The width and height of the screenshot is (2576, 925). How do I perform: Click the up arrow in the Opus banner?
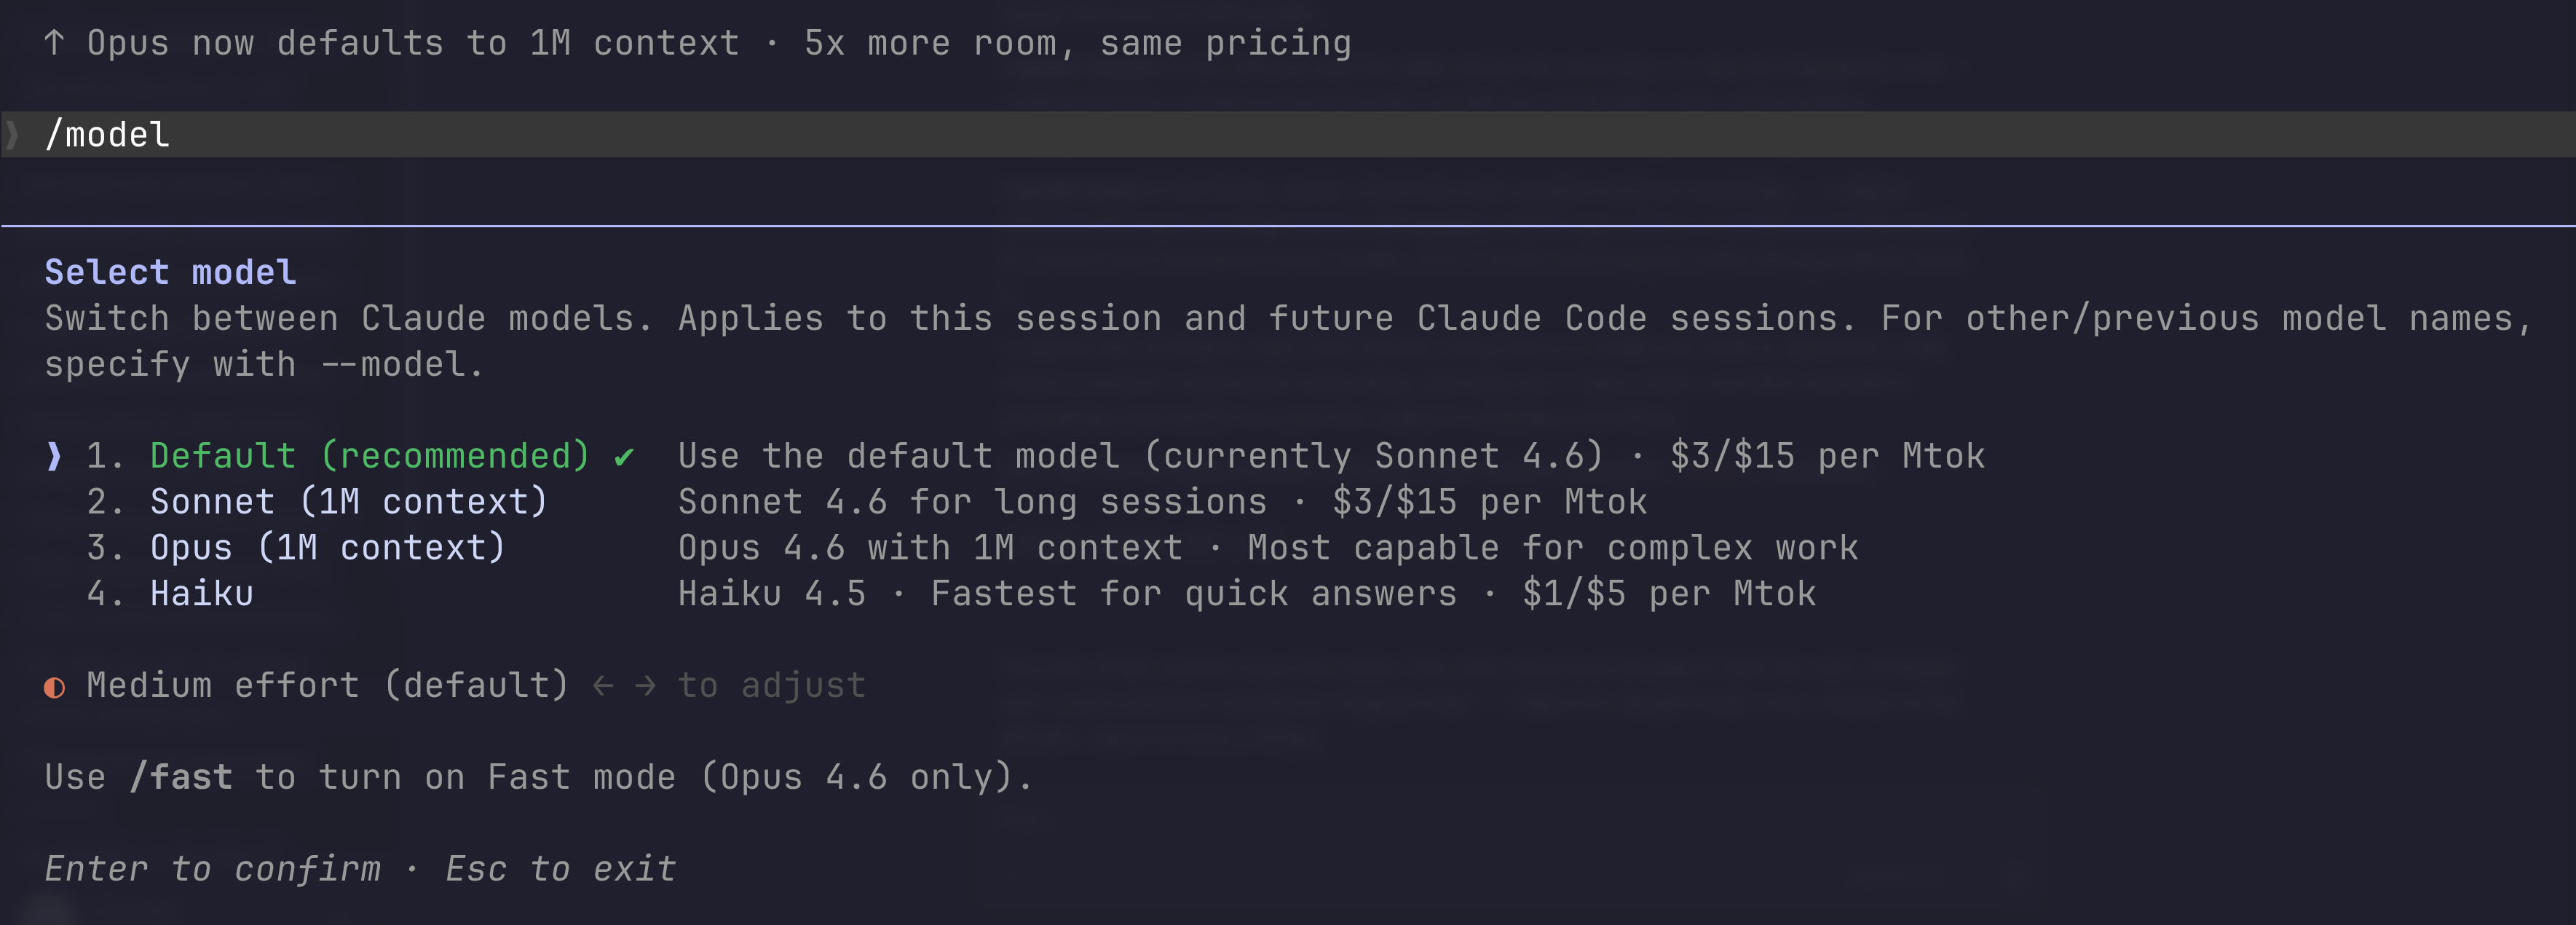click(55, 42)
